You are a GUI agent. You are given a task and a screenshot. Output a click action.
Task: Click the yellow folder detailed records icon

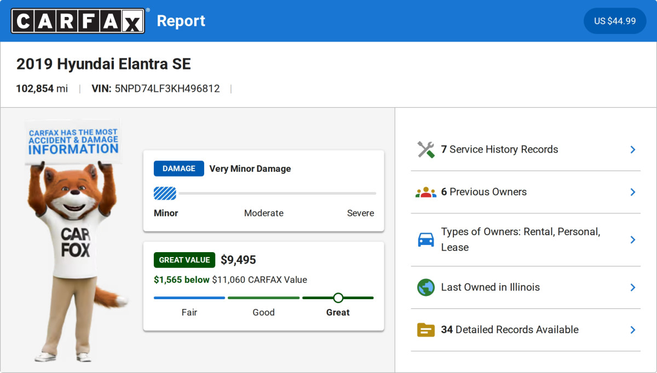point(426,330)
